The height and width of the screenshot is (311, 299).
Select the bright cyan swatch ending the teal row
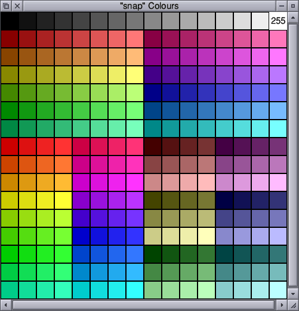(x=278, y=129)
